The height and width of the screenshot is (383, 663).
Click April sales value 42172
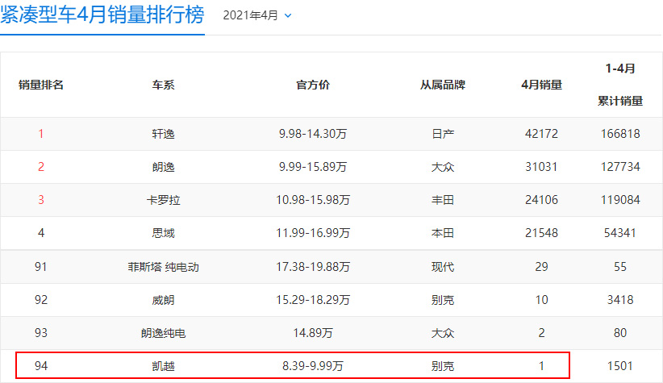click(x=542, y=134)
